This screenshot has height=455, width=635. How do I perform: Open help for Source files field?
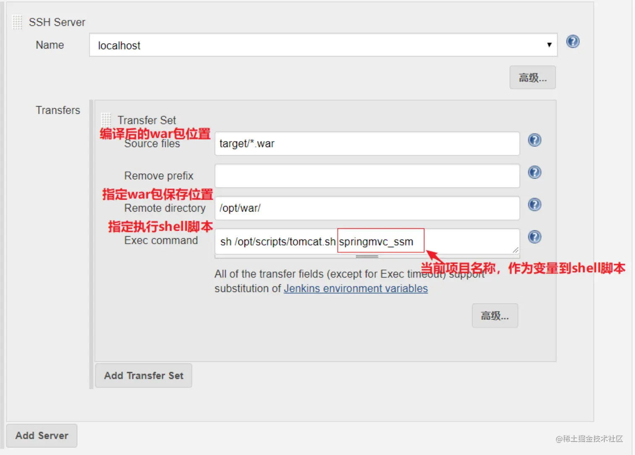pyautogui.click(x=535, y=140)
